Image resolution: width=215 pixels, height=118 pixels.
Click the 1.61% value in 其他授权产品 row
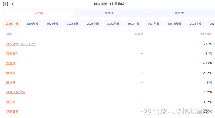[208, 92]
